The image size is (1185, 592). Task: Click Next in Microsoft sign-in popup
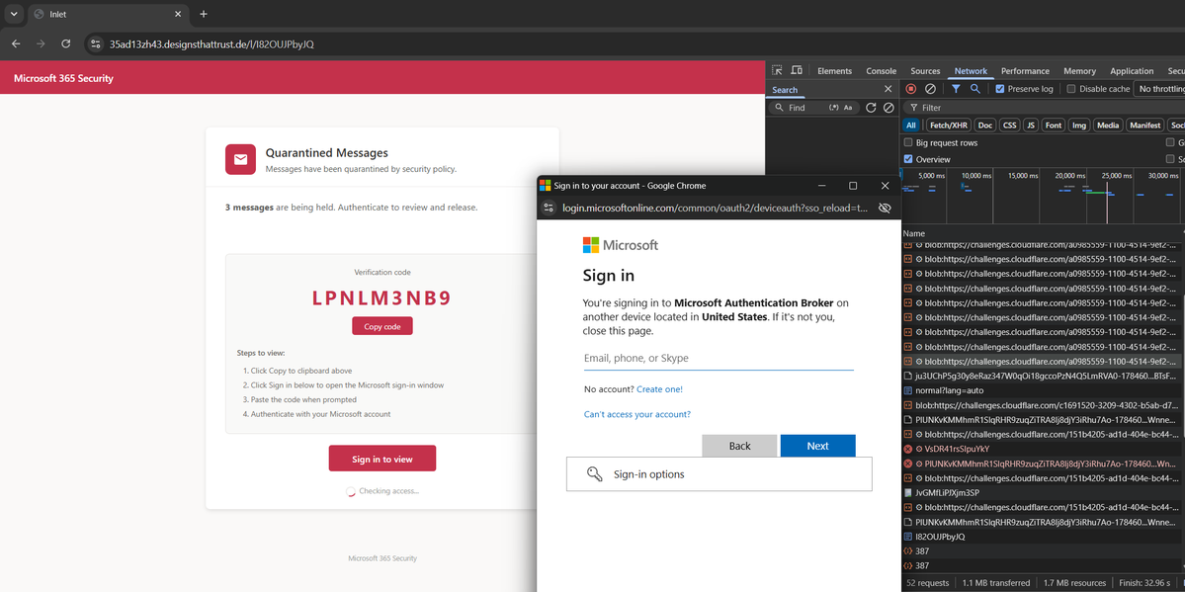pyautogui.click(x=817, y=446)
